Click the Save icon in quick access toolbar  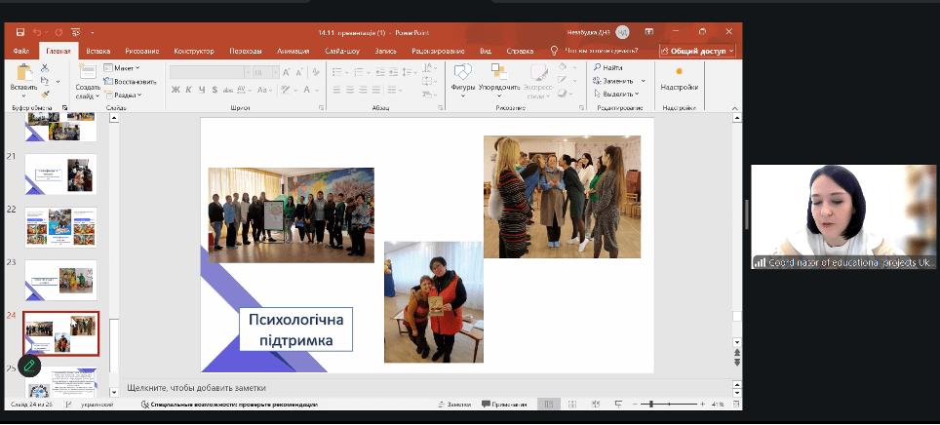(x=20, y=32)
